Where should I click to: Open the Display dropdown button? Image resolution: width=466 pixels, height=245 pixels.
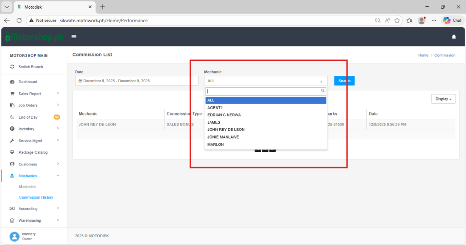[x=443, y=99]
